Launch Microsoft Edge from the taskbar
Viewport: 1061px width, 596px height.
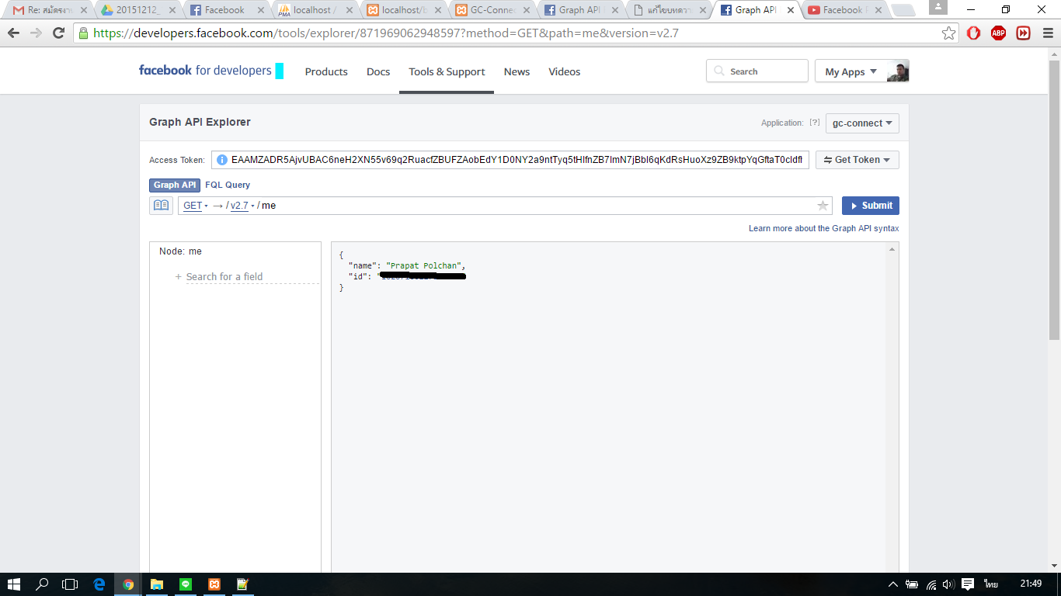click(99, 584)
